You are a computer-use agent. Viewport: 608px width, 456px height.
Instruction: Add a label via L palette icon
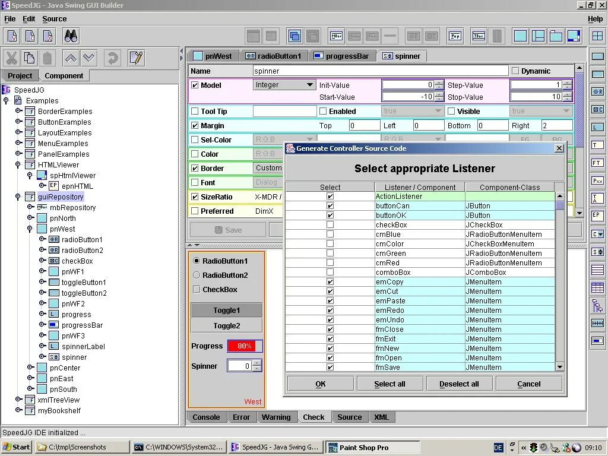click(x=597, y=127)
